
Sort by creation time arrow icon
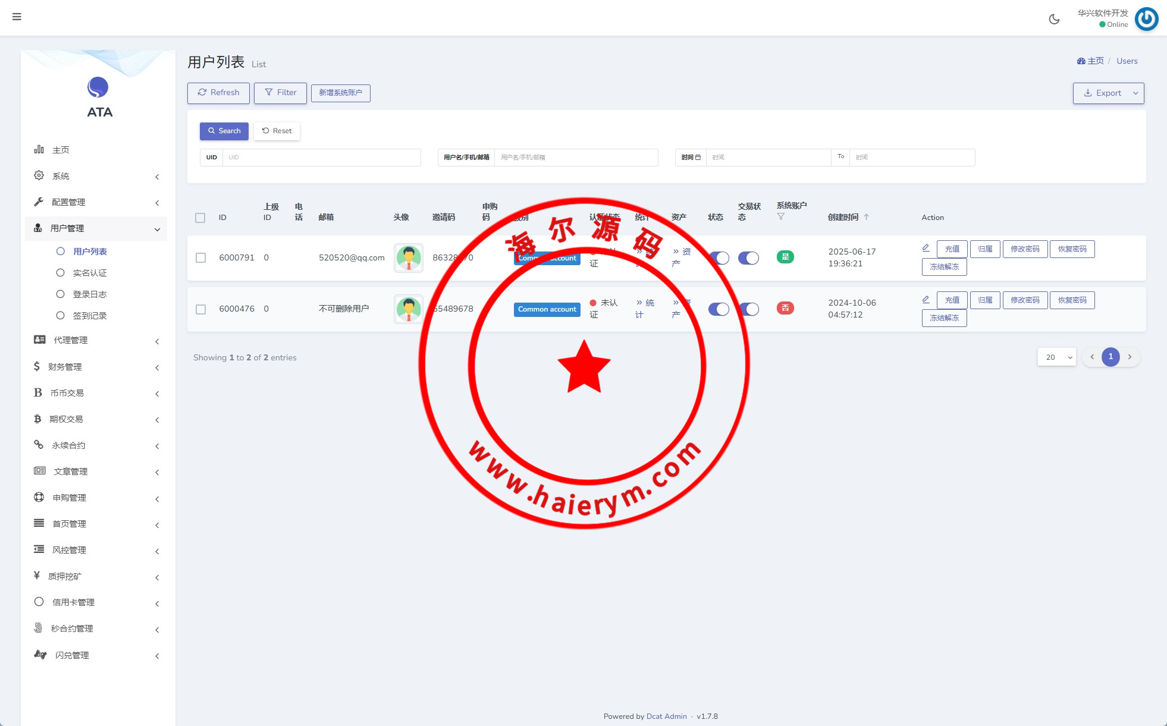(867, 217)
